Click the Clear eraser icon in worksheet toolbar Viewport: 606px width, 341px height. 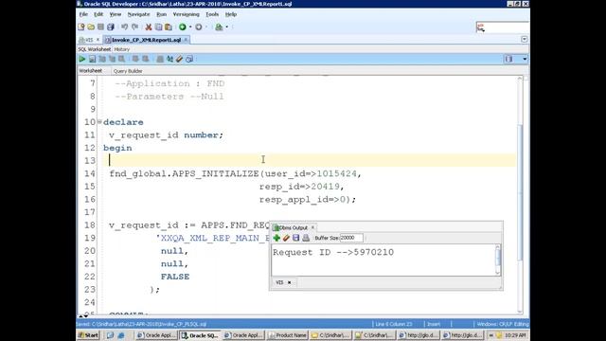(x=179, y=59)
